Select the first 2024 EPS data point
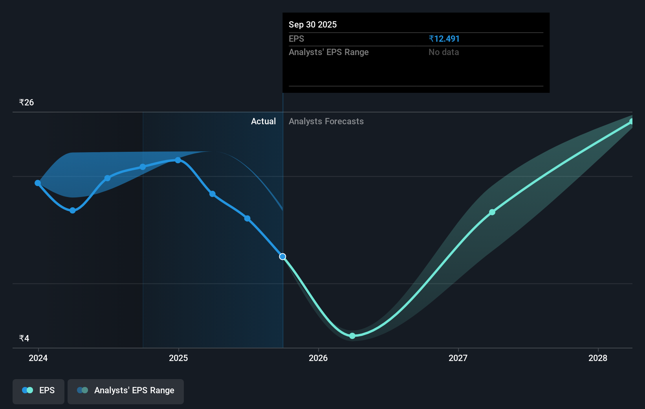 38,183
